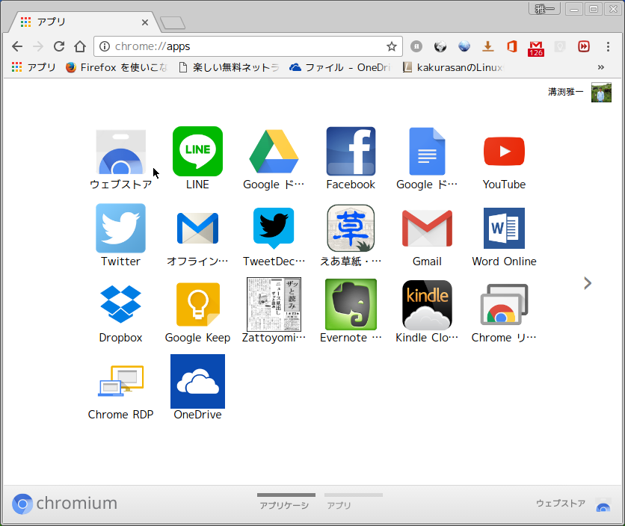Screen dimensions: 625x526
Task: Go forward to next page
Action: click(x=38, y=46)
